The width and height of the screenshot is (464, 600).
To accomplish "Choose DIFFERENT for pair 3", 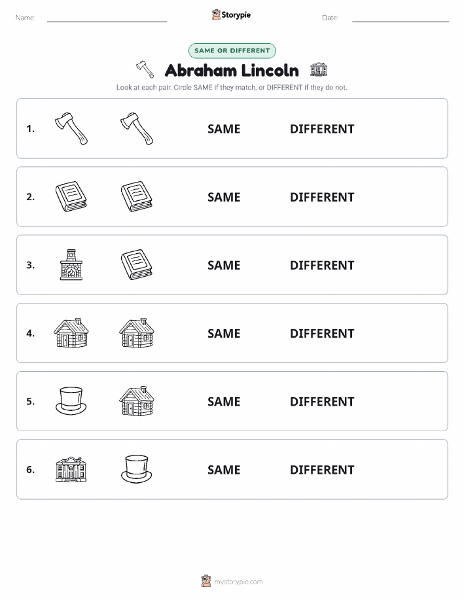I will pos(322,265).
